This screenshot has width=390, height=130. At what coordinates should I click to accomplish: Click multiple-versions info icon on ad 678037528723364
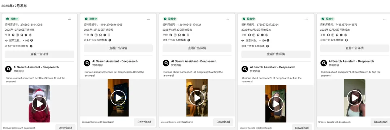pyautogui.click(x=267, y=46)
